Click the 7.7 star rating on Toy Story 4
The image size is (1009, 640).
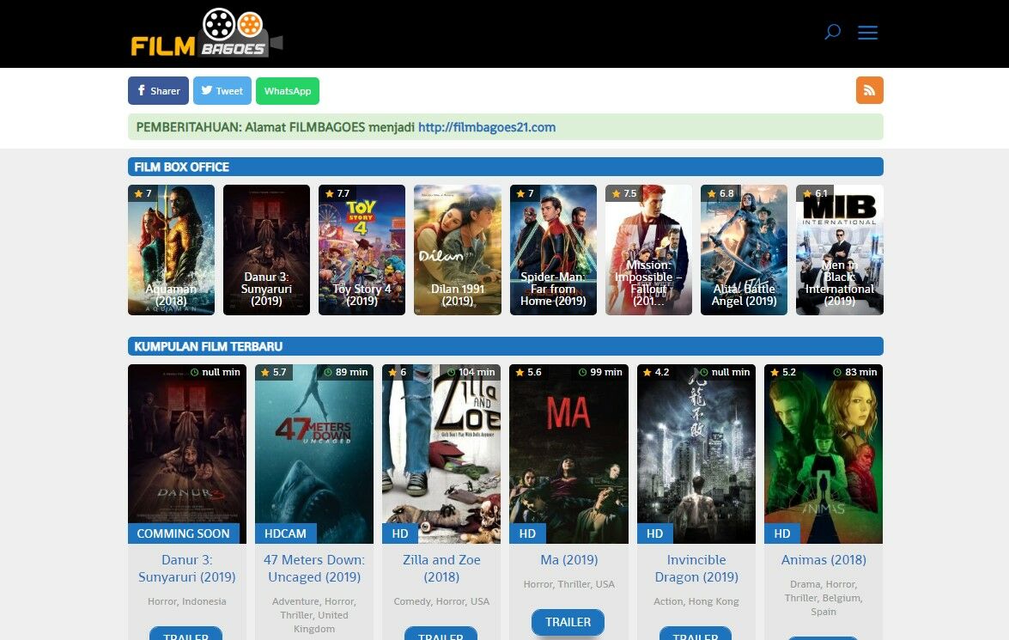point(337,193)
